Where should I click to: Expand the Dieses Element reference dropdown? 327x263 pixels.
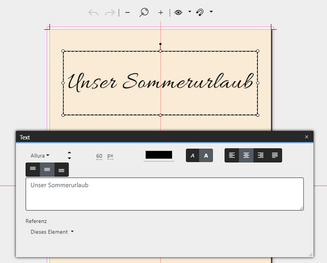click(x=52, y=232)
